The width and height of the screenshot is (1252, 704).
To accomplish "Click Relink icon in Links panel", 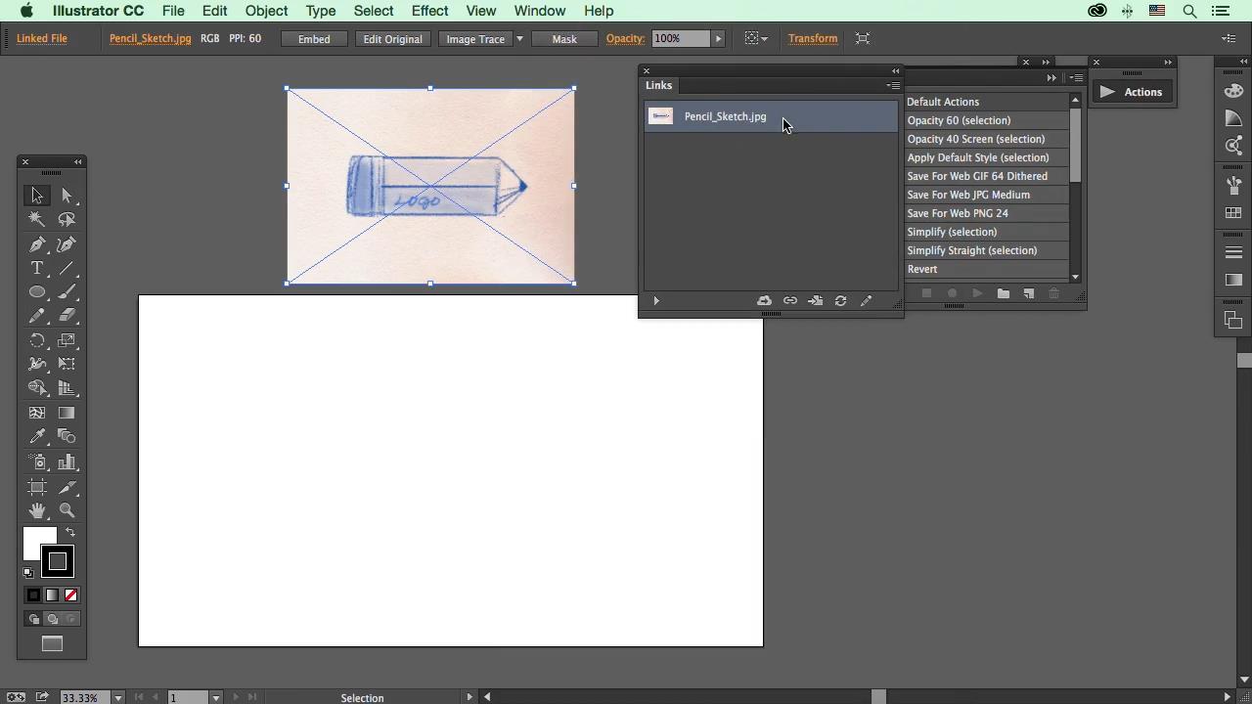I will 789,301.
